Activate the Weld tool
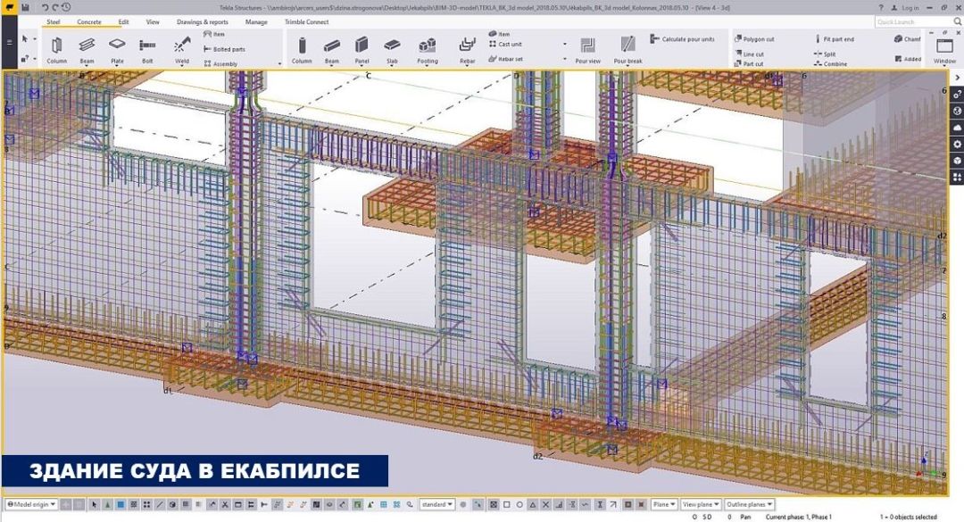 pos(182,48)
